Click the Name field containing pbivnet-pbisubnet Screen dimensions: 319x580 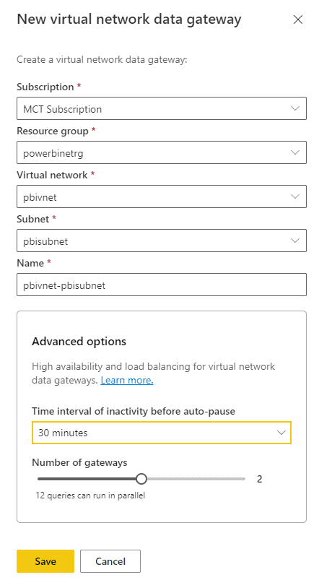162,285
